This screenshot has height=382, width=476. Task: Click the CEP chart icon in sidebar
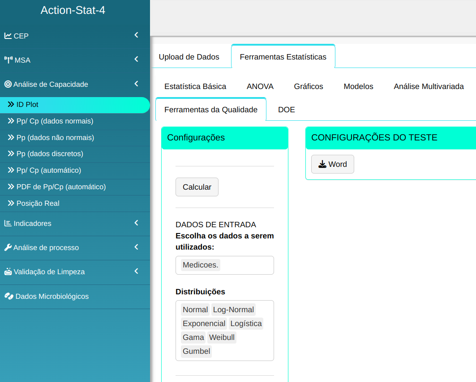pos(8,36)
